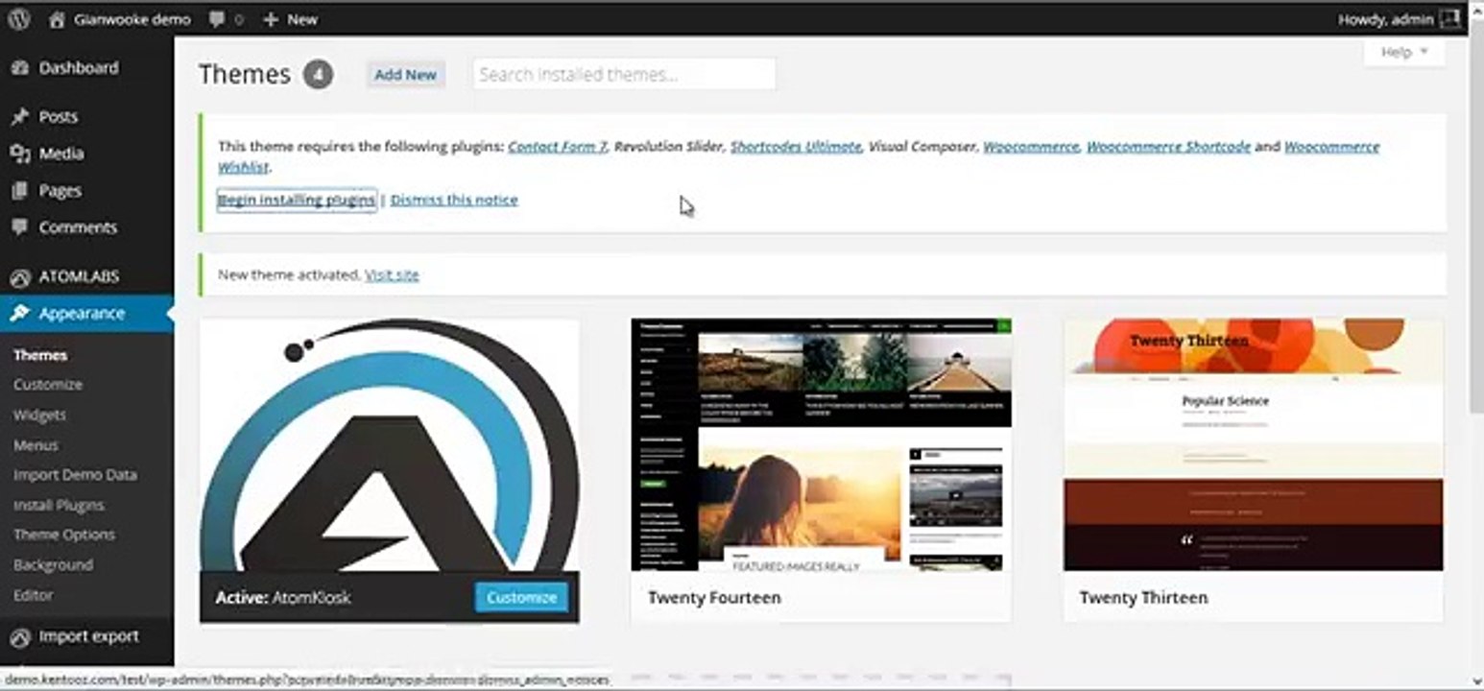Click the Pages icon in sidebar
Image resolution: width=1484 pixels, height=691 pixels.
19,191
